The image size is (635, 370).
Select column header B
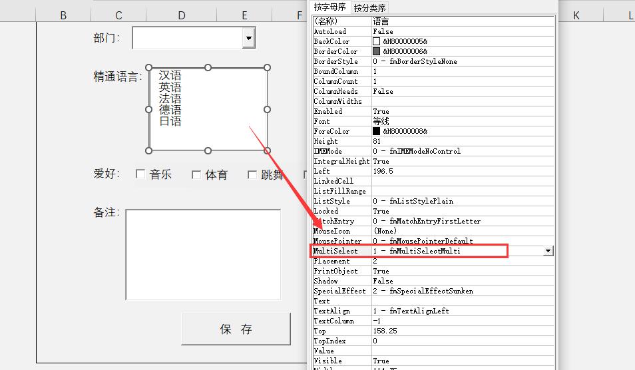[63, 15]
